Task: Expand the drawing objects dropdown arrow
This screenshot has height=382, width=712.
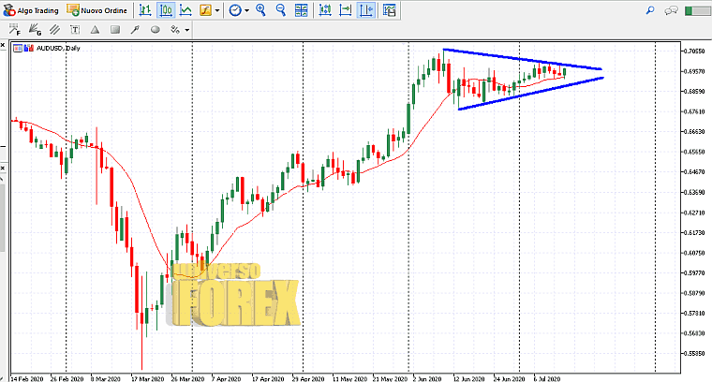Action: pos(187,29)
